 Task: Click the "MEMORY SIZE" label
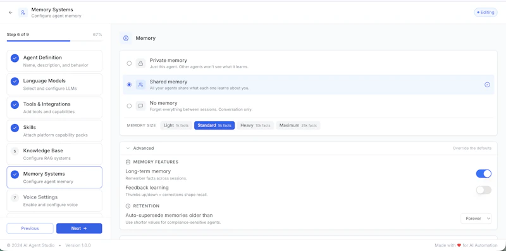coord(141,125)
